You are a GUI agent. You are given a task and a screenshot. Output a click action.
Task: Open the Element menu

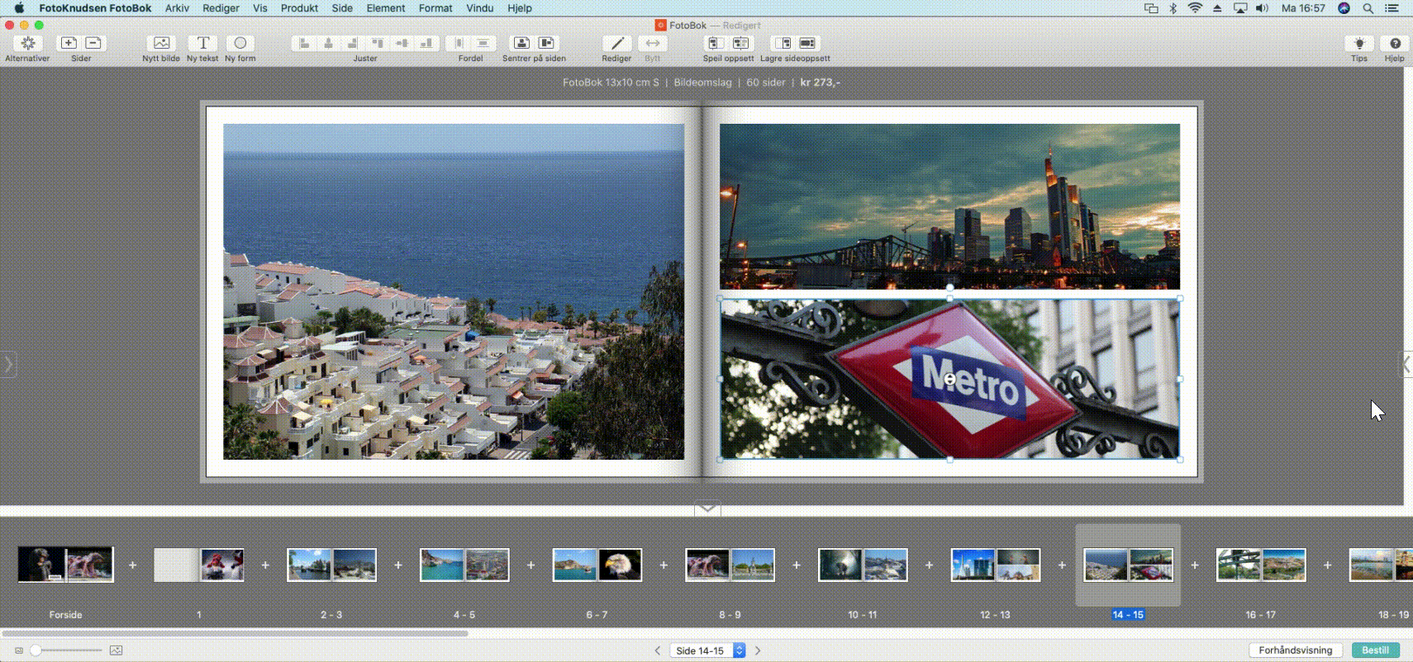[x=386, y=8]
